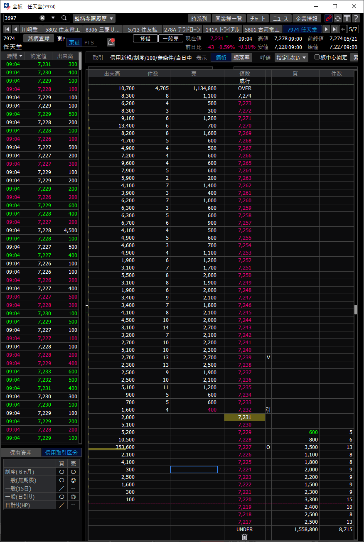364x542 pixels.
Task: Open the 呼値 指定しない dropdown
Action: pos(291,58)
